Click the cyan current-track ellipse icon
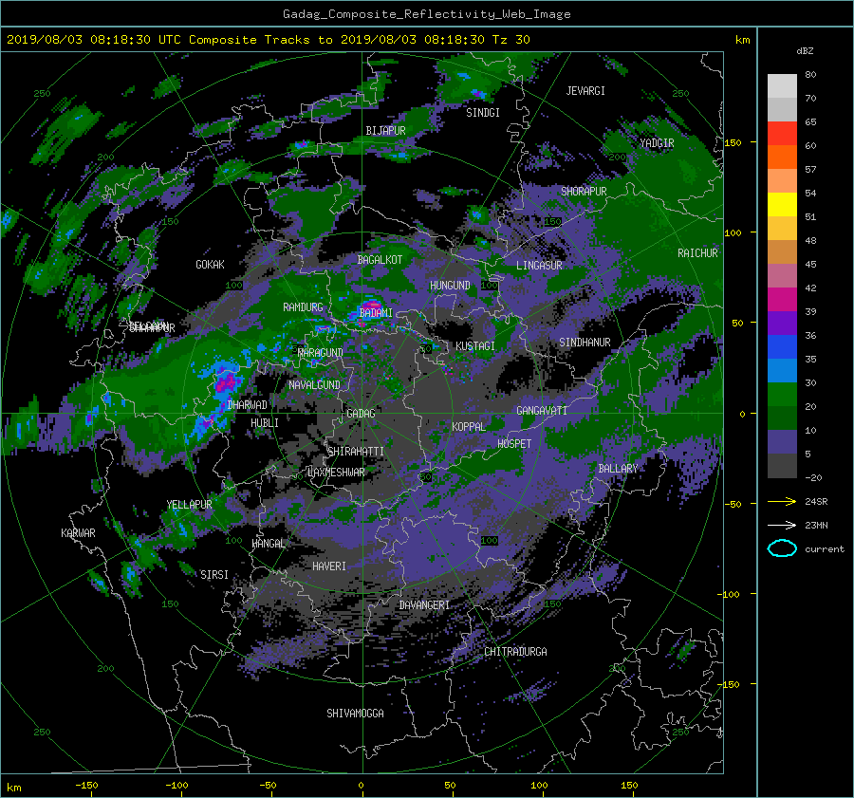854x798 pixels. point(782,548)
